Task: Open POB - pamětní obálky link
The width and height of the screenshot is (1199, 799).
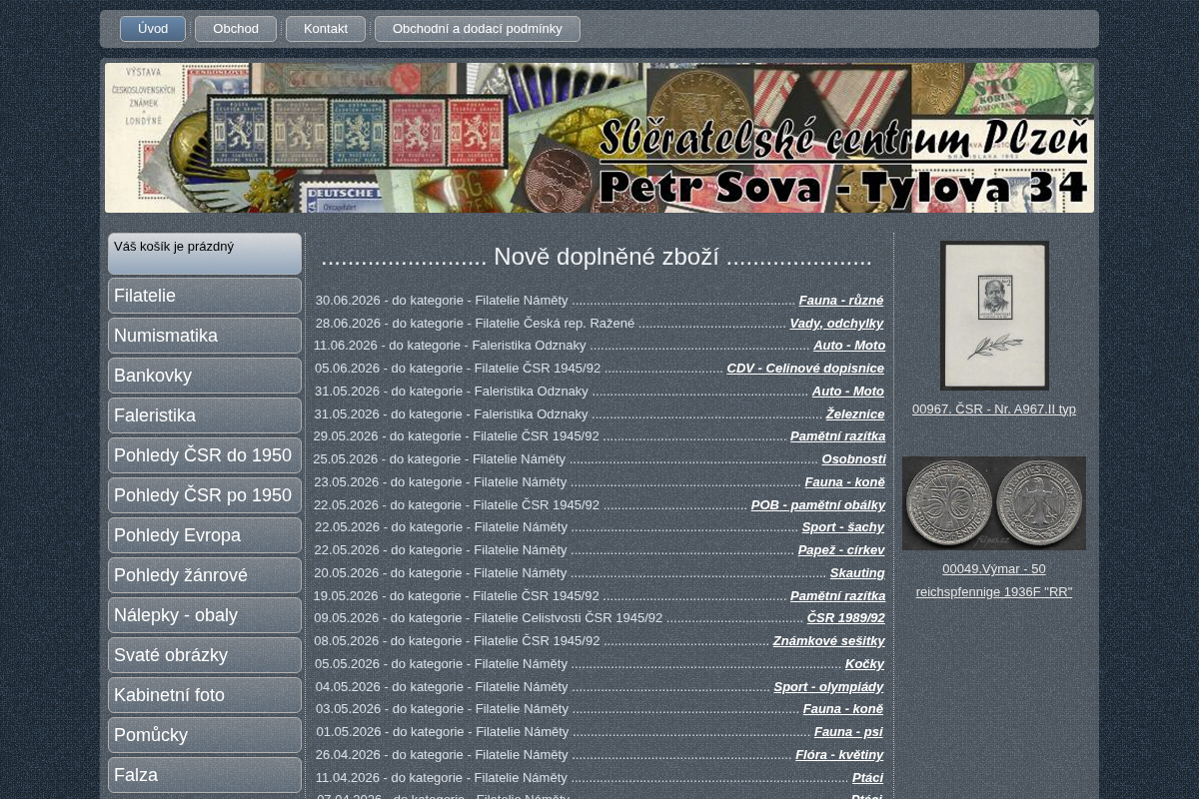Action: click(x=818, y=505)
